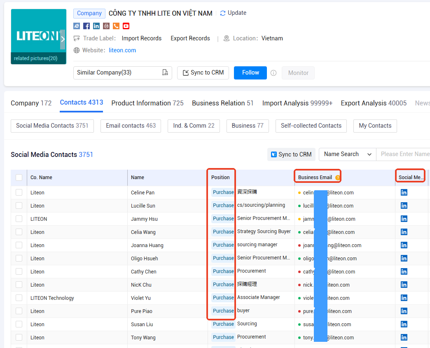The height and width of the screenshot is (348, 430).
Task: Open Celine Pan's LinkedIn profile icon
Action: (404, 192)
